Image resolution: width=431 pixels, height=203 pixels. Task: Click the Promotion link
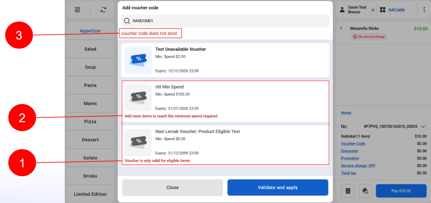coord(350,158)
